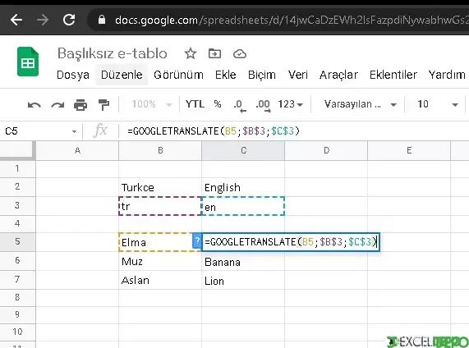Click the fx function icon
Screen dimensions: 469x348
click(x=100, y=130)
